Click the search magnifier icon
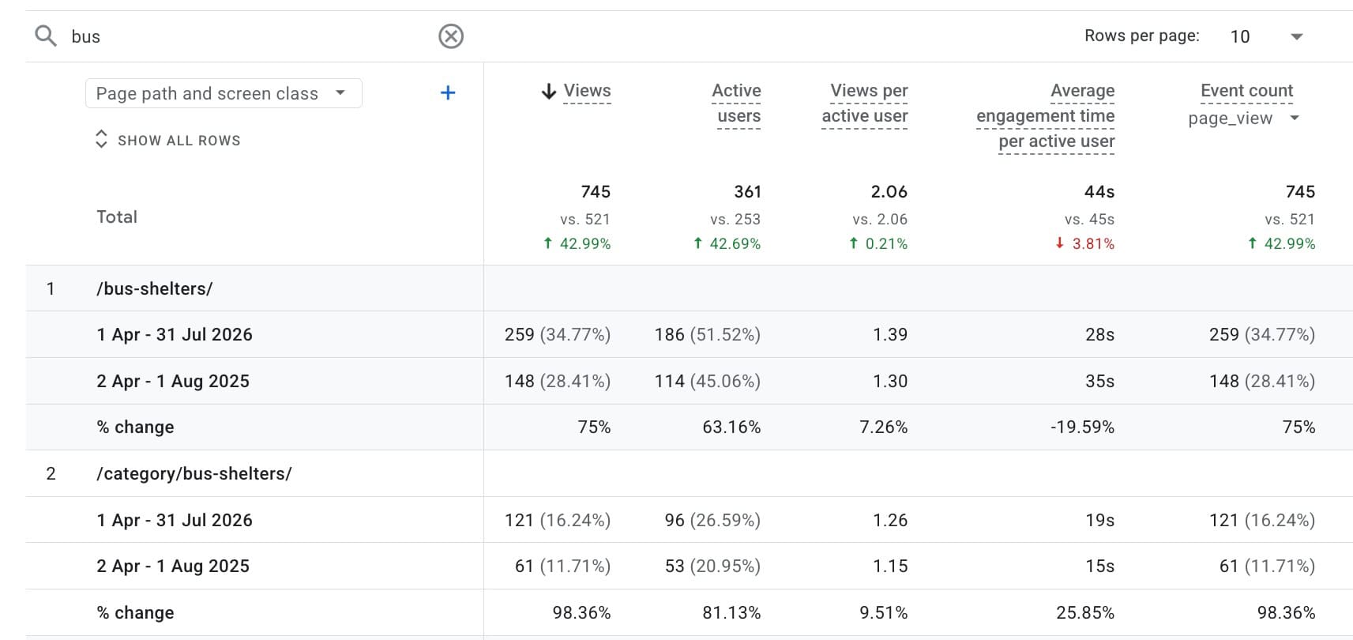Viewport: 1353px width, 640px height. (46, 36)
